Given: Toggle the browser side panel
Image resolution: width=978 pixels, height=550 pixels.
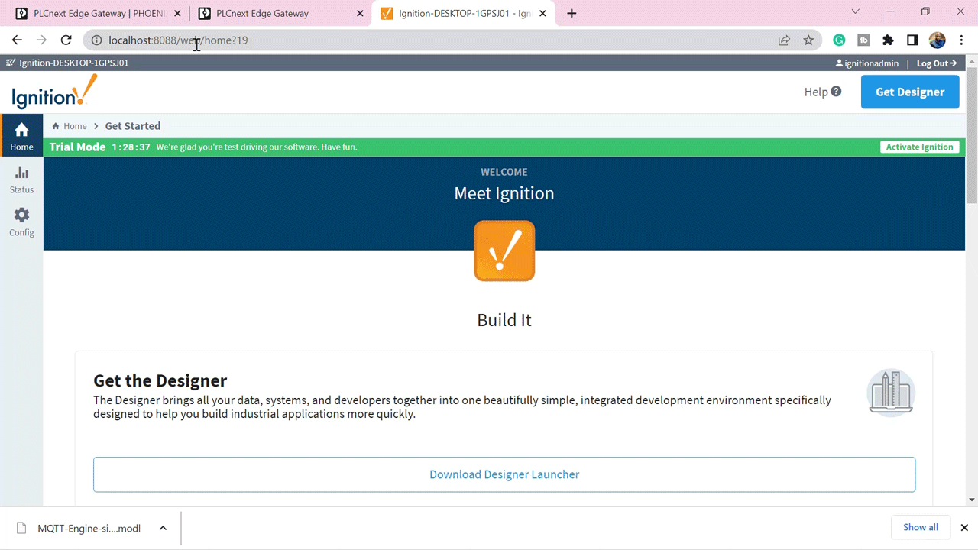Looking at the screenshot, I should [912, 40].
